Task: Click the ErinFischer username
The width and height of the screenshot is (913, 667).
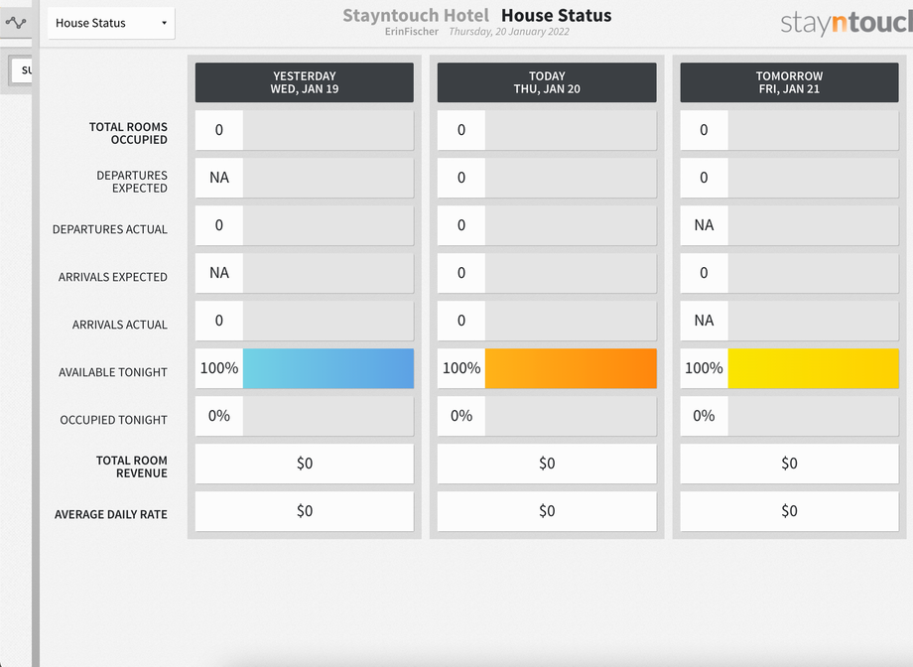Action: (x=412, y=32)
